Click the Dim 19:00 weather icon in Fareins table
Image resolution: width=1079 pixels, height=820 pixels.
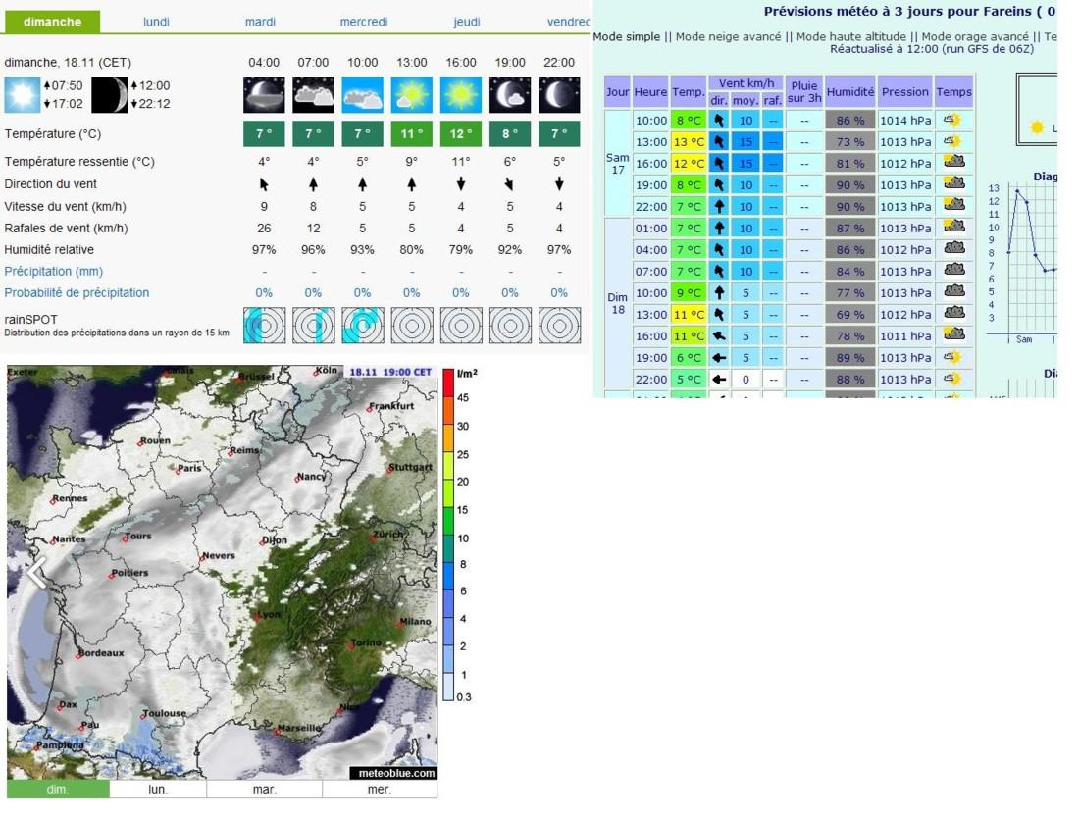pos(953,357)
